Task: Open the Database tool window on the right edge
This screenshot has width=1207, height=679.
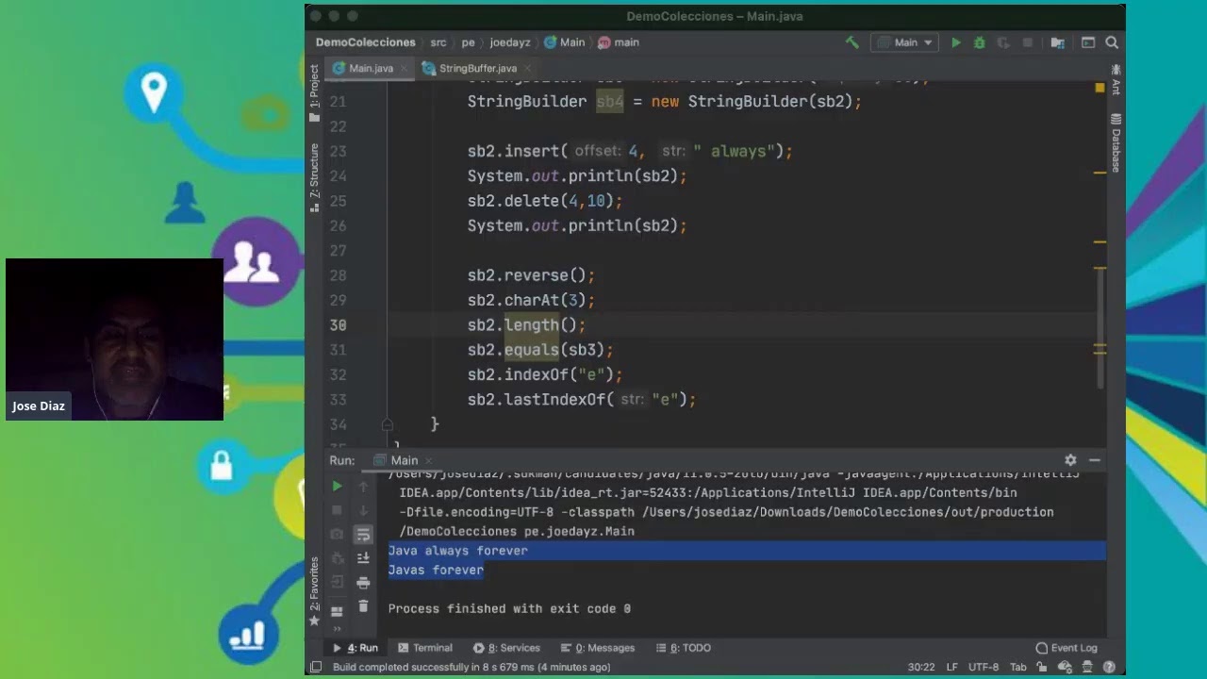Action: pos(1116,143)
